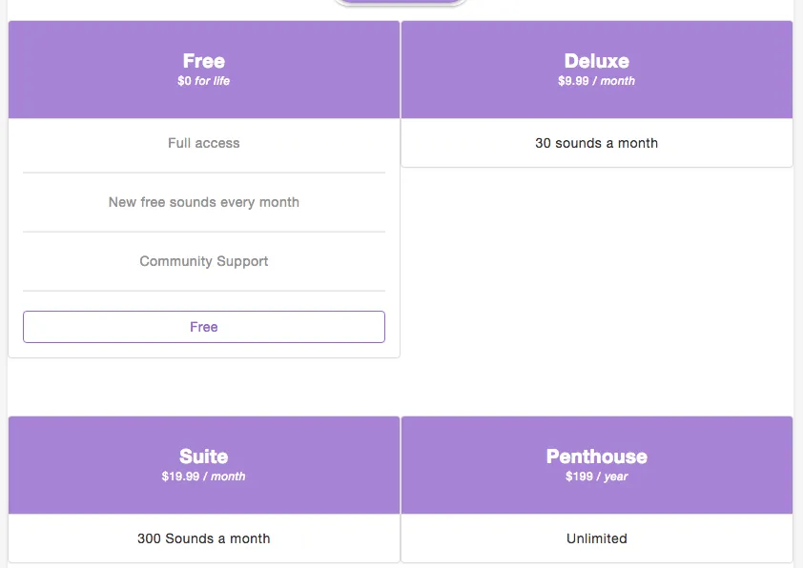
Task: Click blank gap between Free and Suite cards
Action: click(204, 387)
